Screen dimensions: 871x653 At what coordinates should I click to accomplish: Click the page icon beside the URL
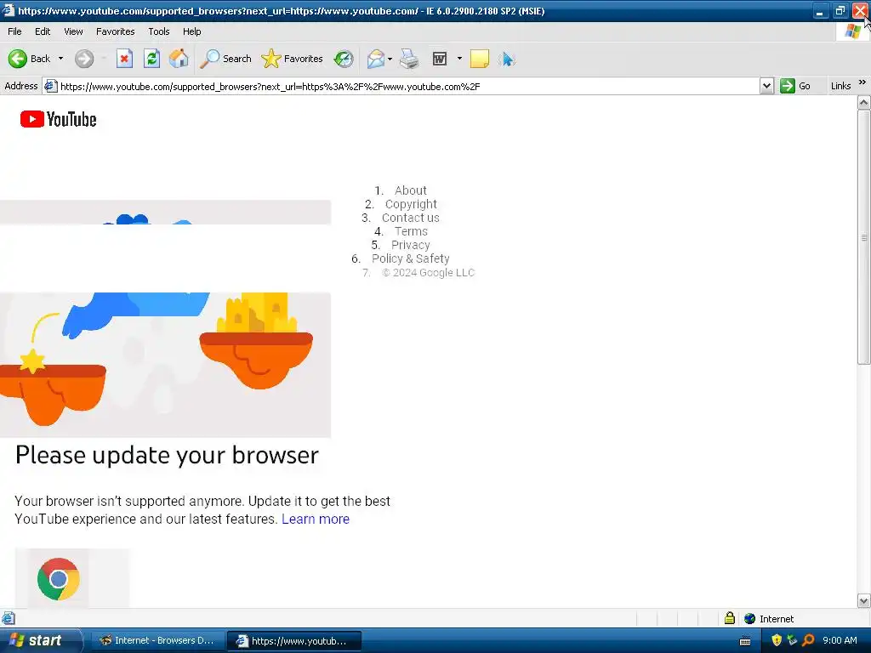(x=50, y=86)
